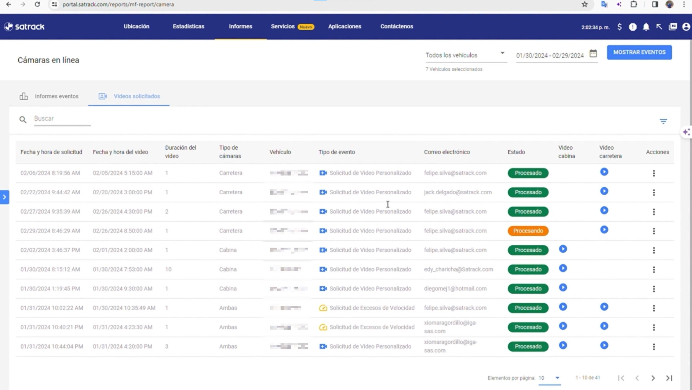This screenshot has width=692, height=390.
Task: Click the dollar sign billing icon
Action: tap(620, 27)
